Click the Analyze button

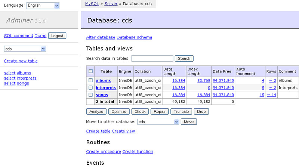tap(96, 112)
